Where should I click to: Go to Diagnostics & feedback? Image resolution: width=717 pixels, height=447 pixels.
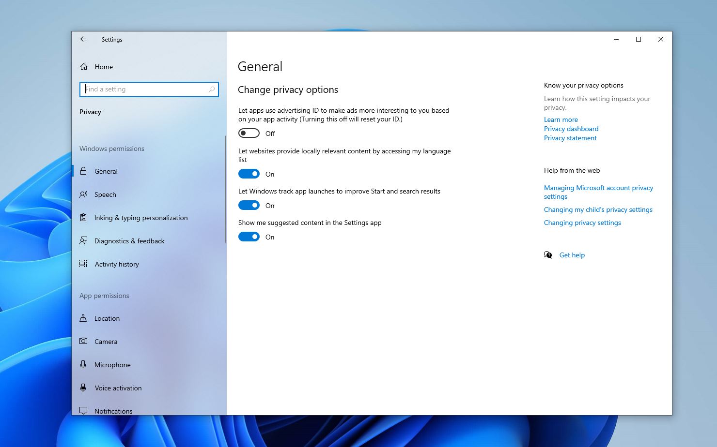148,241
